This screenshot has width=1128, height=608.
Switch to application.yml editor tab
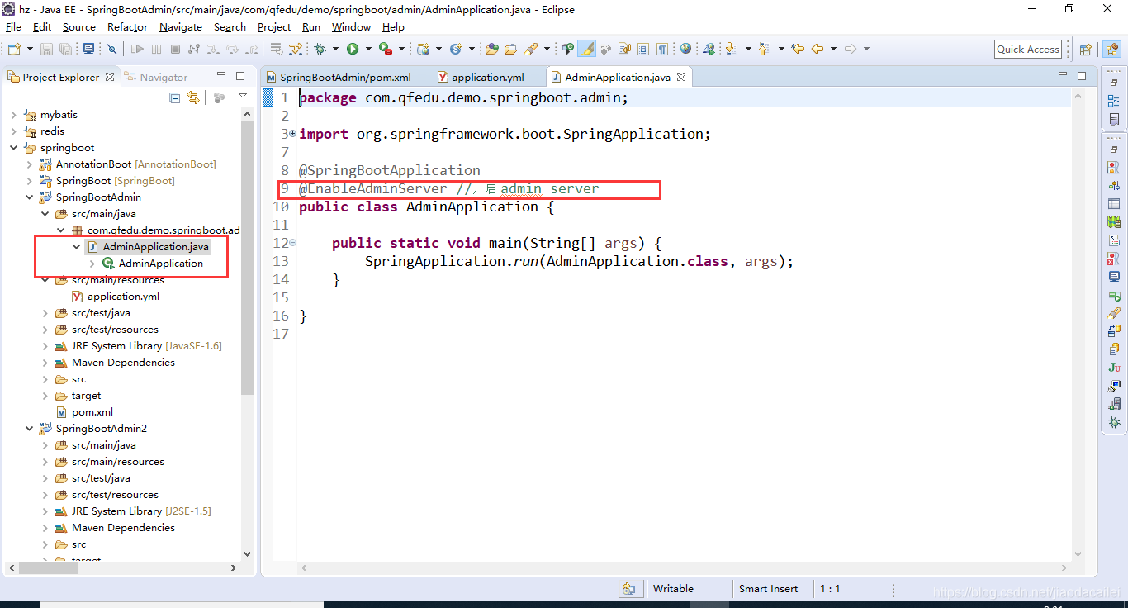(488, 77)
